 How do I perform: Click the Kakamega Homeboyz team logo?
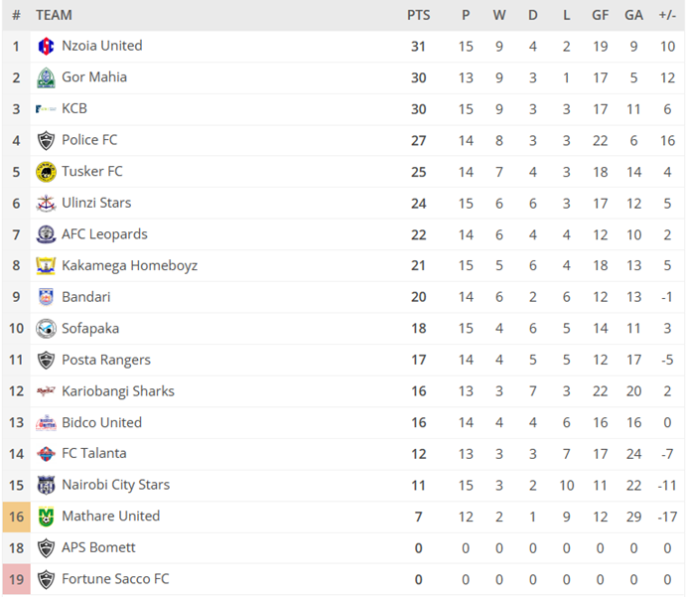tap(46, 266)
